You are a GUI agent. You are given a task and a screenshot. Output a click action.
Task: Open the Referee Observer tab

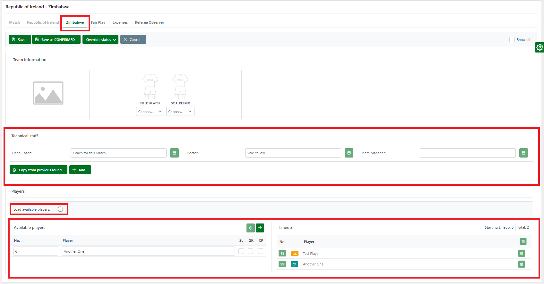149,22
